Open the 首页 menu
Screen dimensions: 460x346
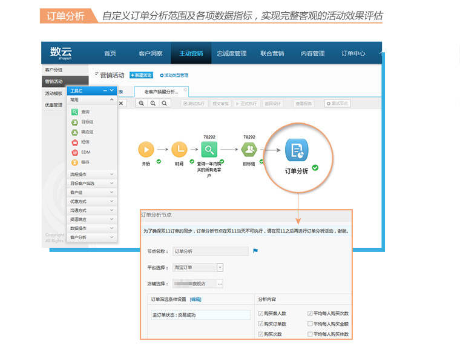click(x=110, y=53)
